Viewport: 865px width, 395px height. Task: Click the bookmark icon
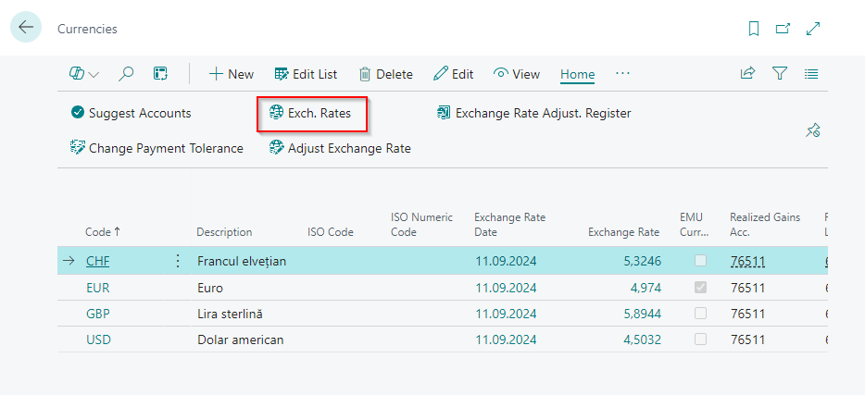[754, 29]
